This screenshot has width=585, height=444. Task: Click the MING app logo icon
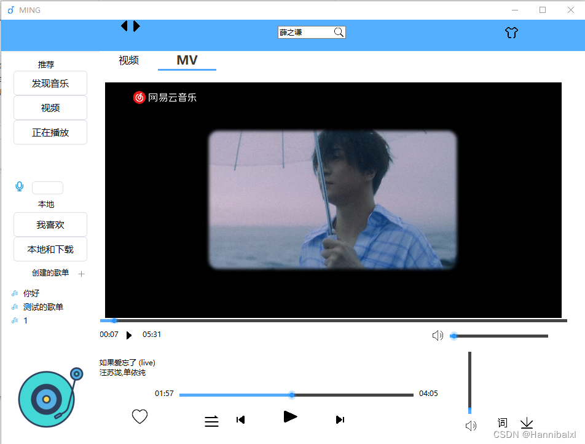pyautogui.click(x=11, y=10)
